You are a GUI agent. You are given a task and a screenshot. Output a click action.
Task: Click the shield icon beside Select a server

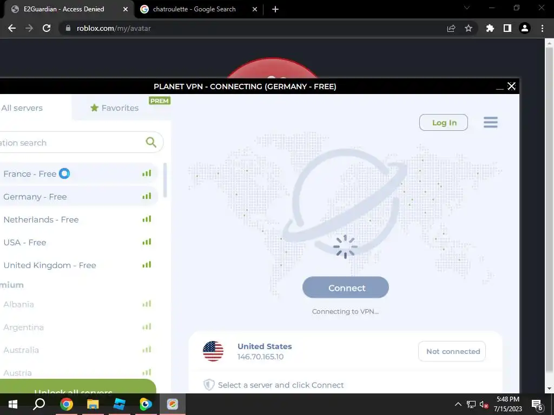pos(209,385)
